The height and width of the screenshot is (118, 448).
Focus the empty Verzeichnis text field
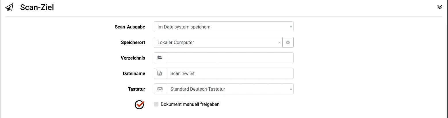pyautogui.click(x=230, y=58)
